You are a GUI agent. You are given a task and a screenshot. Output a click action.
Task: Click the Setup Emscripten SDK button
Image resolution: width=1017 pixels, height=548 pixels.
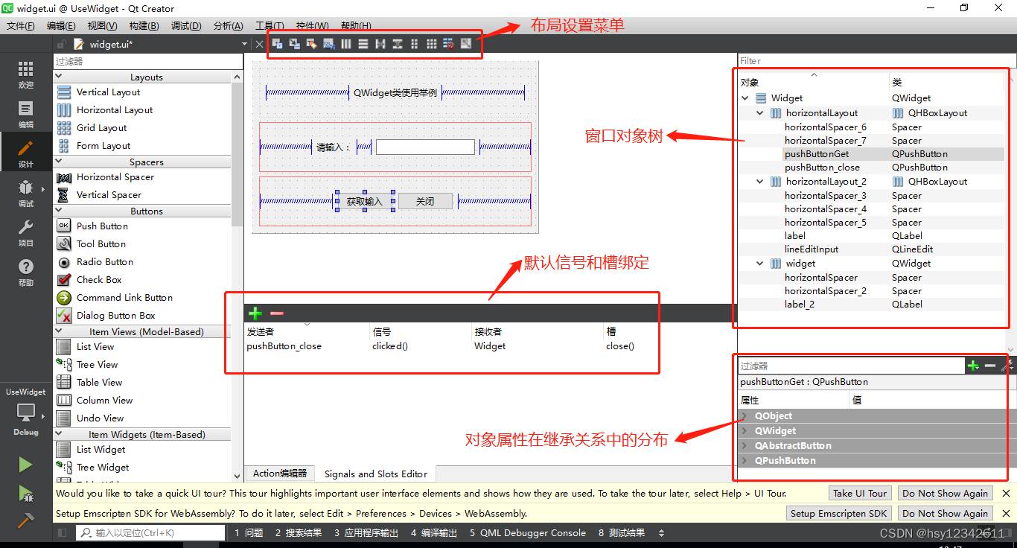pyautogui.click(x=839, y=513)
